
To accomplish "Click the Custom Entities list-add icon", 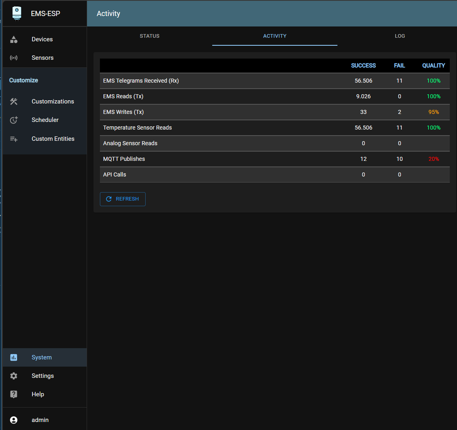I will point(14,139).
